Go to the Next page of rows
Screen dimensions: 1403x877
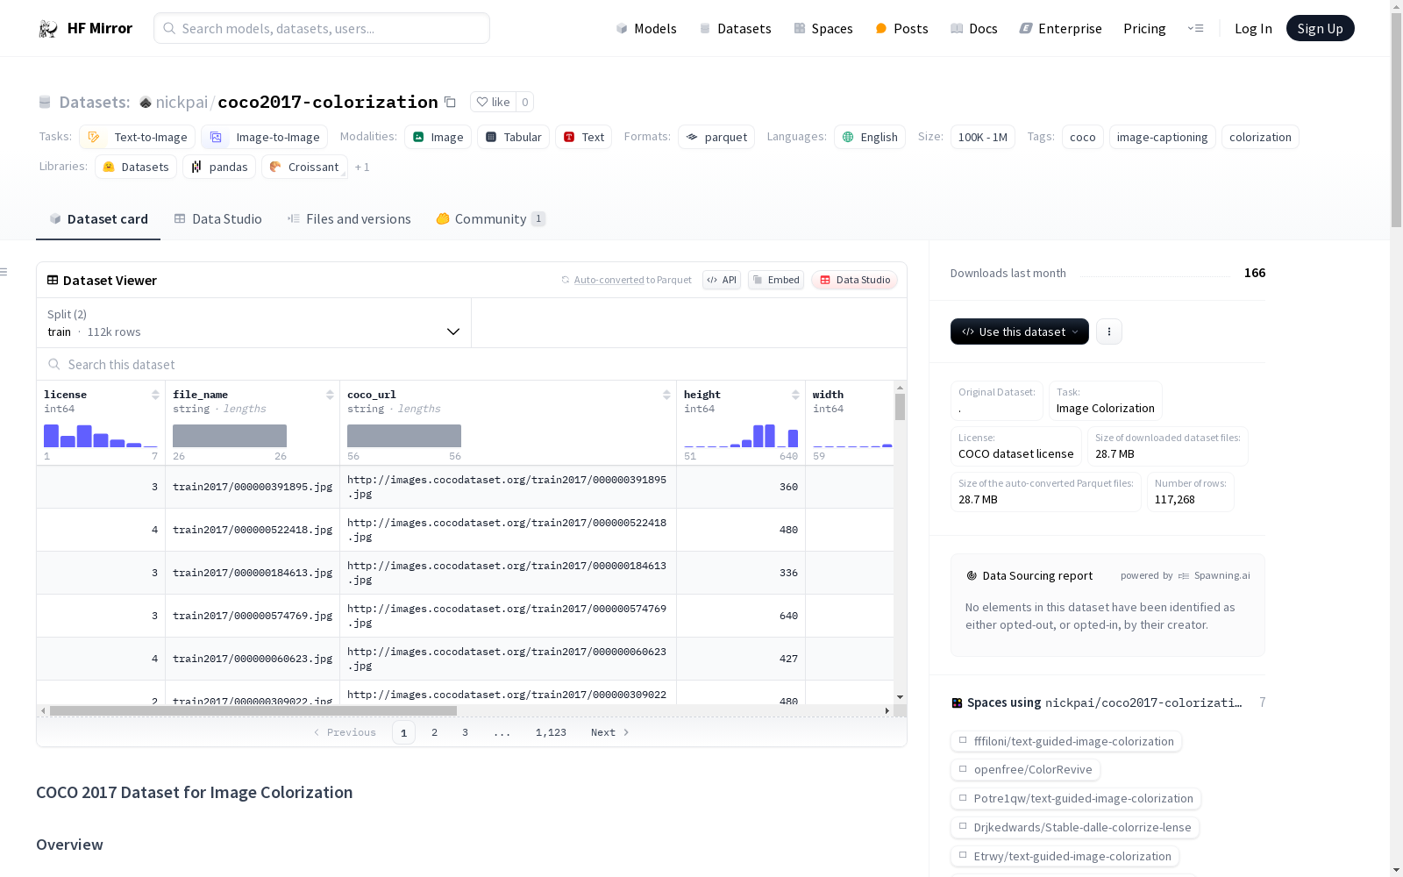(610, 732)
